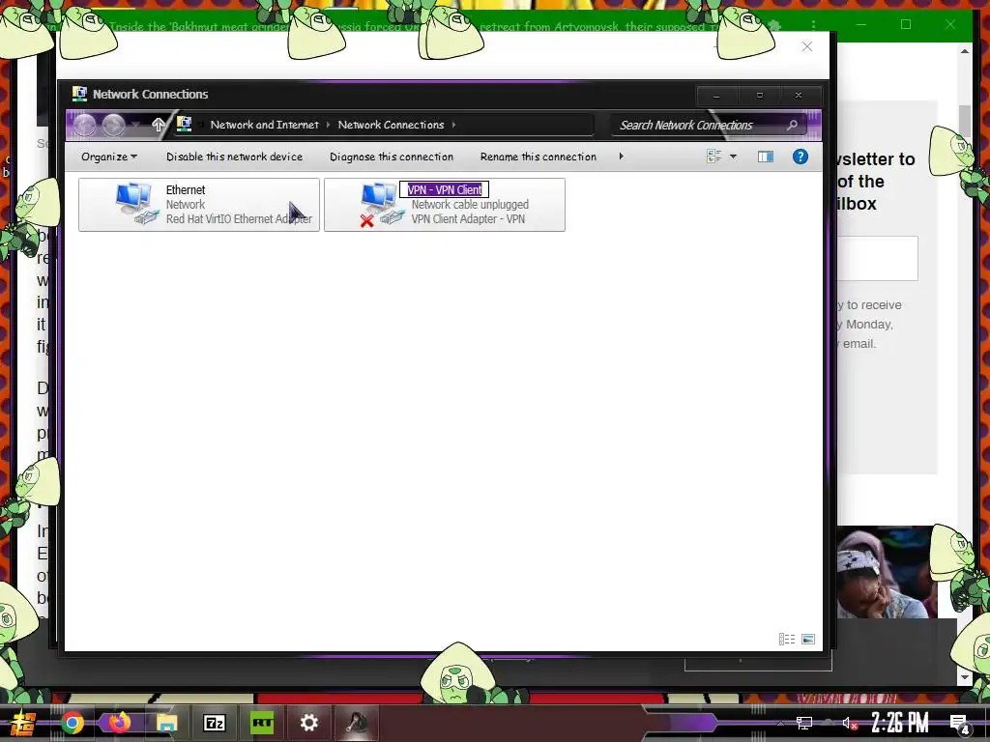Click the last taskbar app icon after Settings

pos(356,723)
